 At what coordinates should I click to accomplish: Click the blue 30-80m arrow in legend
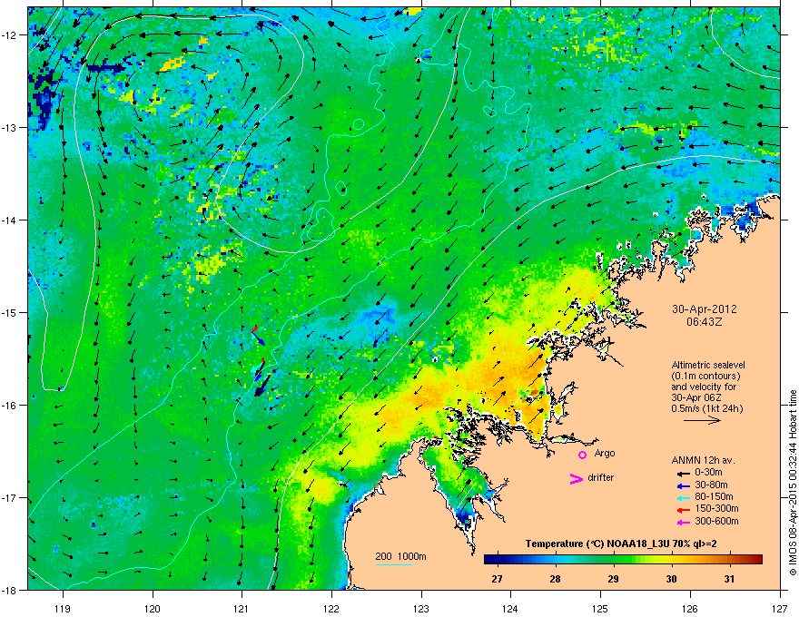(683, 485)
